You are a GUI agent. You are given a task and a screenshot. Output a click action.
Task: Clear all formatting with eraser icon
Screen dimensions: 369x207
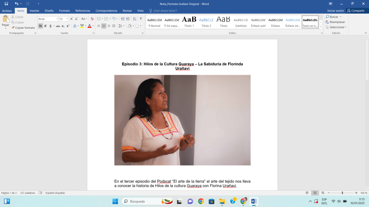coord(92,19)
